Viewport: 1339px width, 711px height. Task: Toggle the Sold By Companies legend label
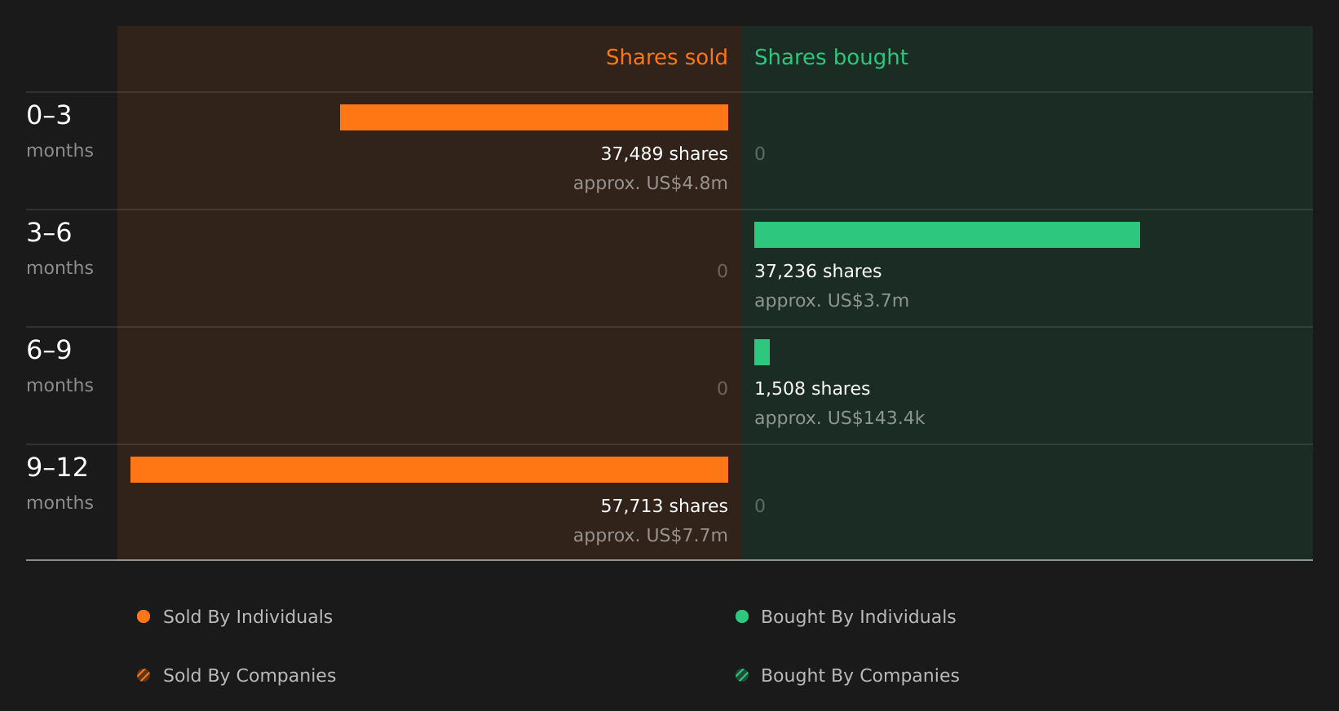coord(250,676)
